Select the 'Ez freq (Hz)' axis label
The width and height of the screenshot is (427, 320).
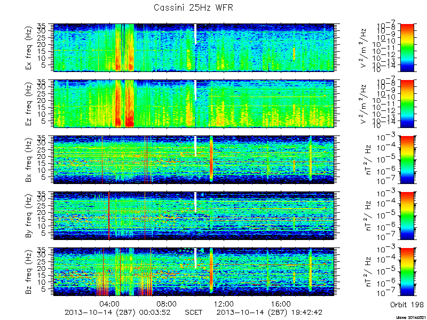tap(29, 103)
